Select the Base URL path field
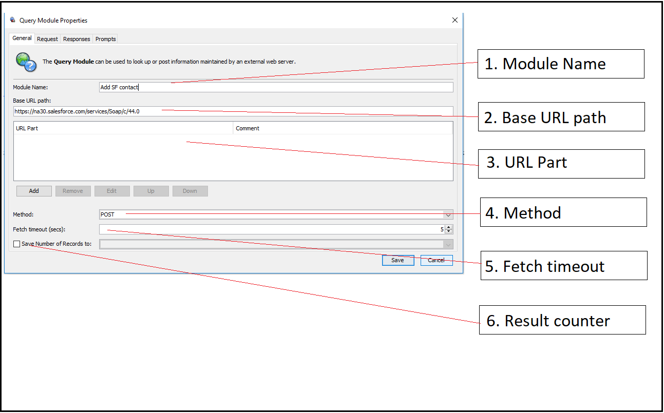The image size is (664, 413). pos(231,111)
